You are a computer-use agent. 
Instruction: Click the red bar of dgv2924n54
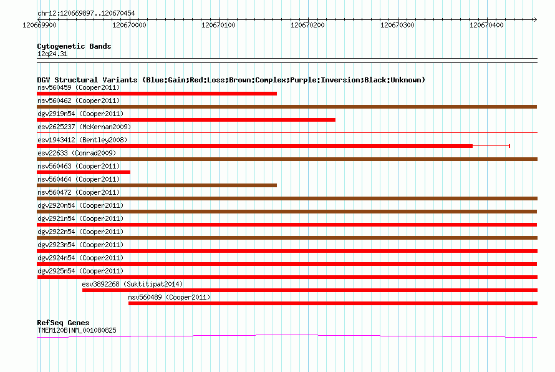[287, 264]
